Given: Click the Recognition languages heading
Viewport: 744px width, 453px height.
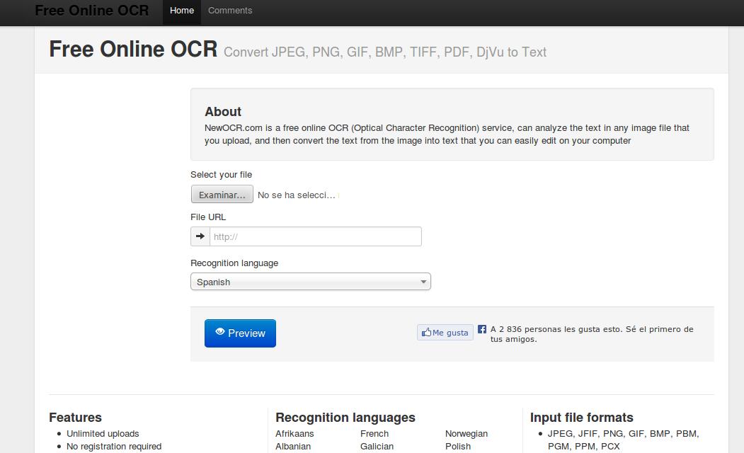Looking at the screenshot, I should [x=345, y=418].
